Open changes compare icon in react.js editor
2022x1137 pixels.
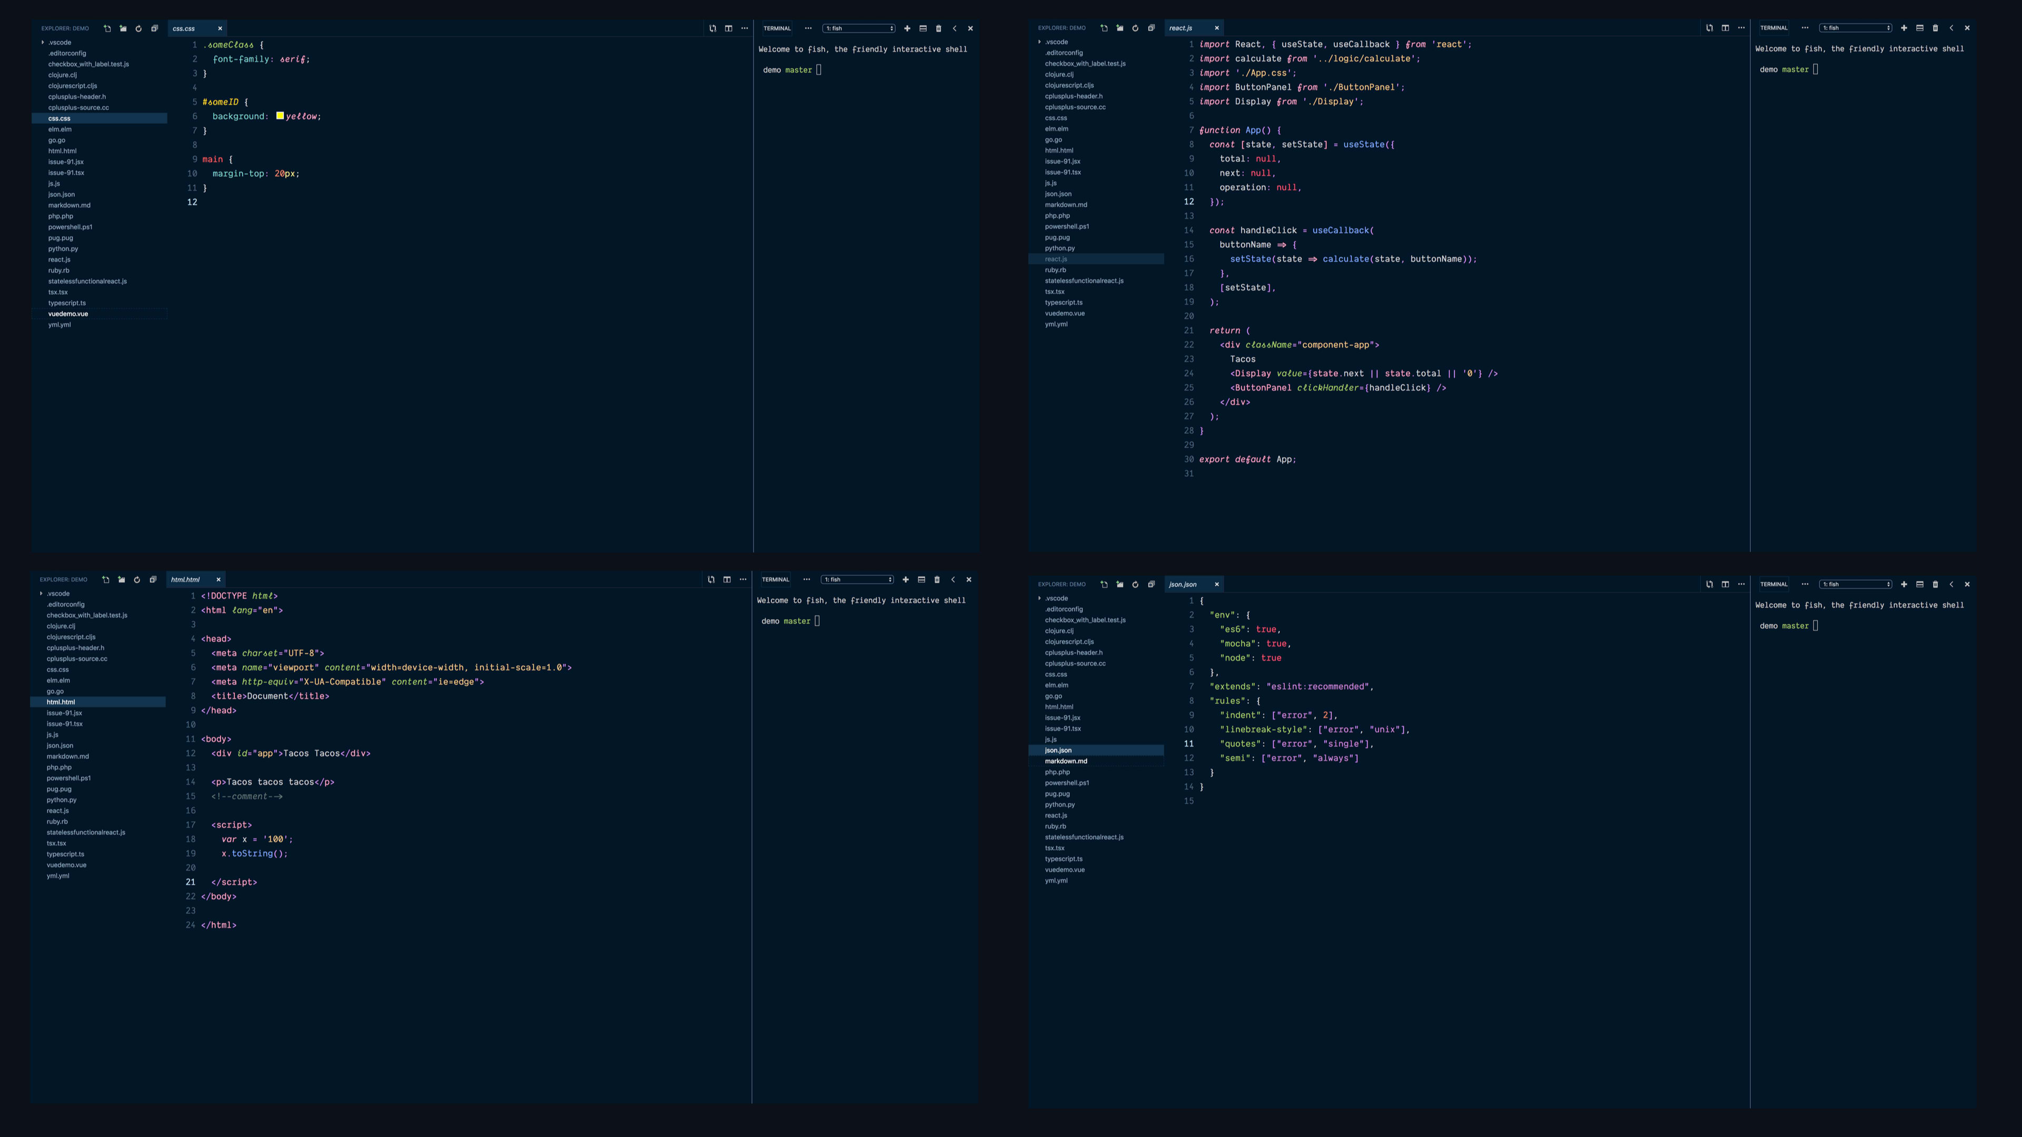1710,27
